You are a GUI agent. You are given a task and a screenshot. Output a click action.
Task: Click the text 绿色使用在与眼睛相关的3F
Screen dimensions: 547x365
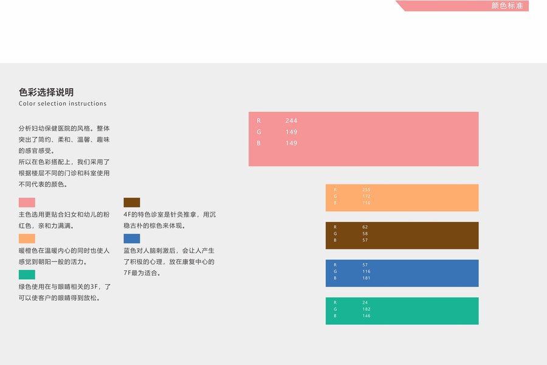[x=58, y=287]
